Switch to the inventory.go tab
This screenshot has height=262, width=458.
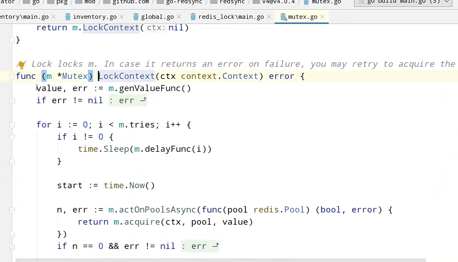(x=94, y=17)
